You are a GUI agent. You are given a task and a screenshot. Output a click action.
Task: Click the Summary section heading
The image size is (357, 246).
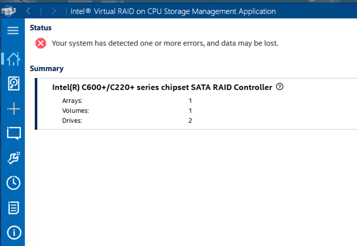click(47, 68)
